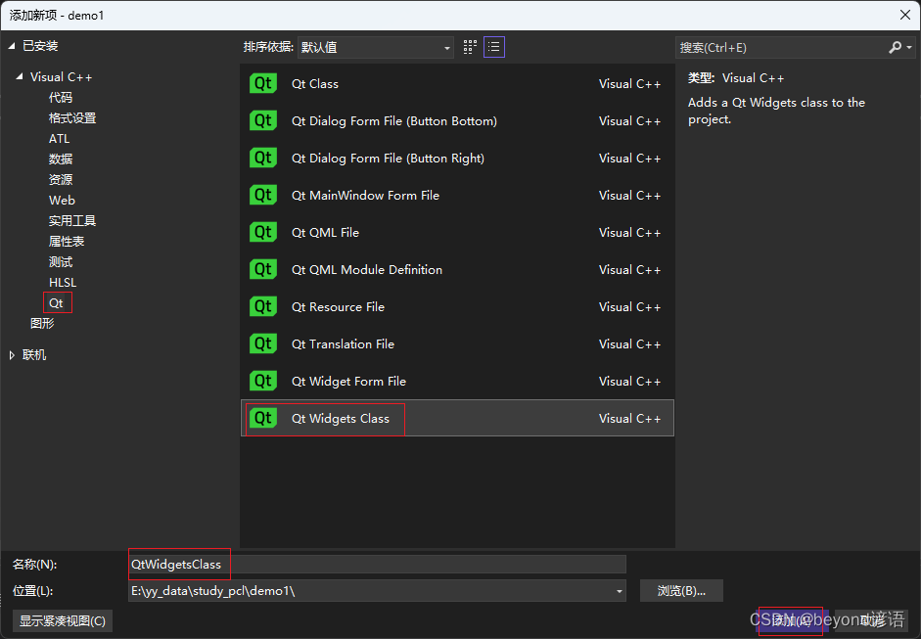The width and height of the screenshot is (921, 639).
Task: Click the Qt QML Module Definition icon
Action: (262, 269)
